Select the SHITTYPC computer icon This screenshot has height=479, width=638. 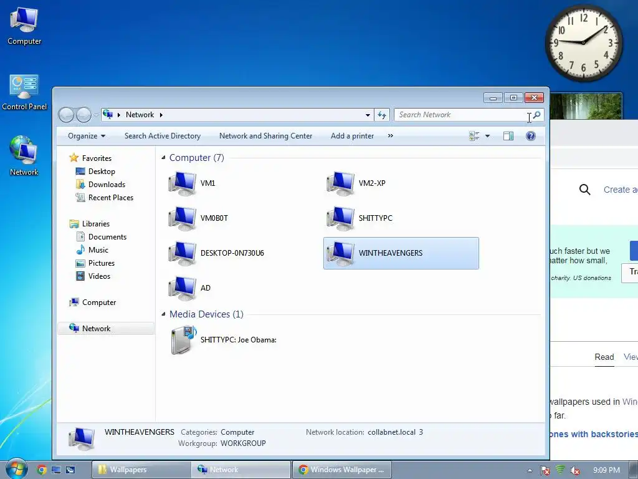[x=341, y=218]
